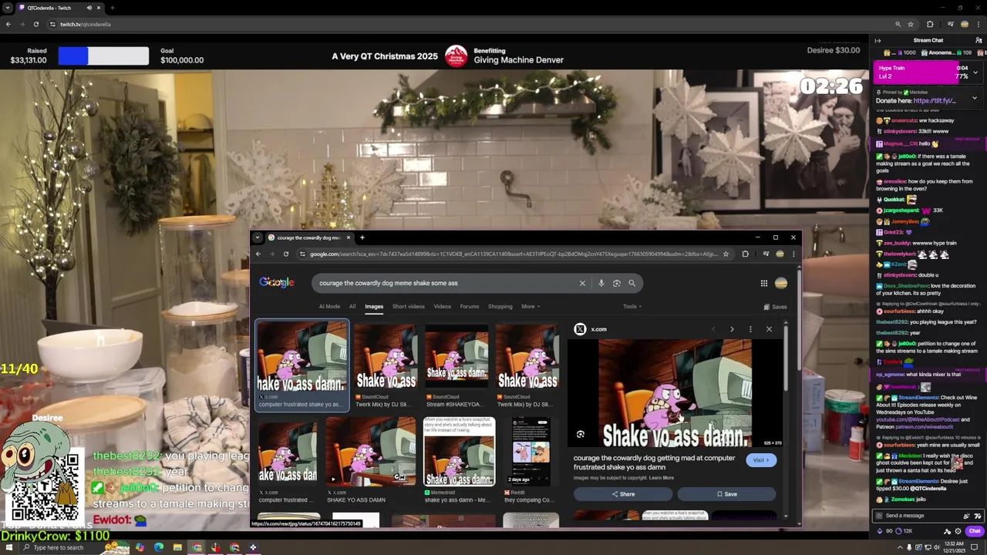Start voice search with the microphone icon

coord(601,283)
